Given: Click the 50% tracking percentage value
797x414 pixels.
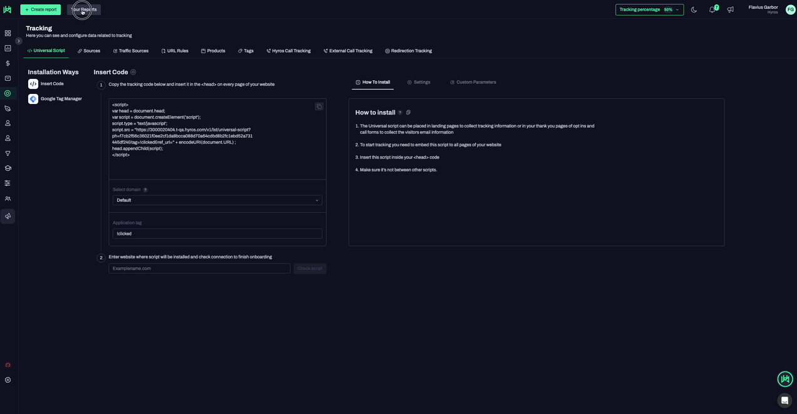Looking at the screenshot, I should [x=668, y=10].
